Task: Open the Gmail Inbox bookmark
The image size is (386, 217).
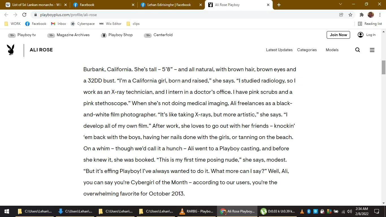Action: (59, 24)
